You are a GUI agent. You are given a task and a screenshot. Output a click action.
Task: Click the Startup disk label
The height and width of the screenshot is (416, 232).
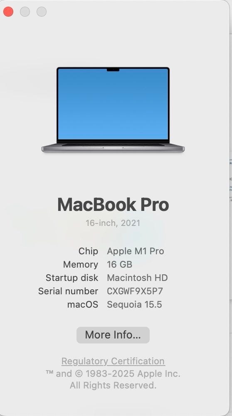coord(72,278)
